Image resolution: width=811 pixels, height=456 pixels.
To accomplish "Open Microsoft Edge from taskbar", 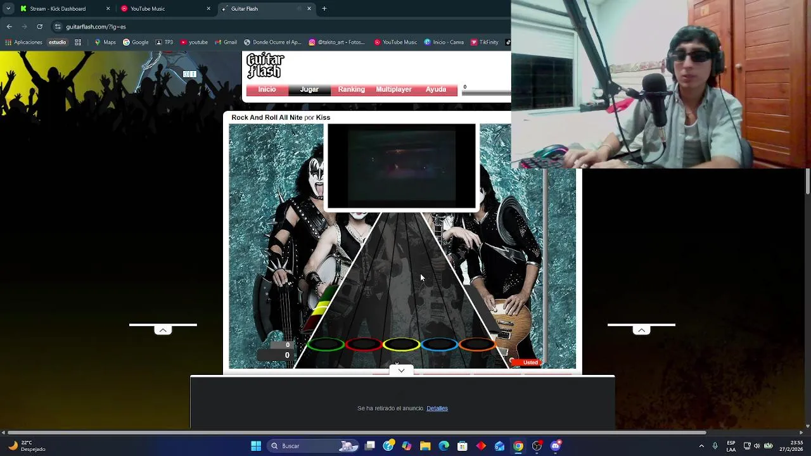I will coord(444,446).
